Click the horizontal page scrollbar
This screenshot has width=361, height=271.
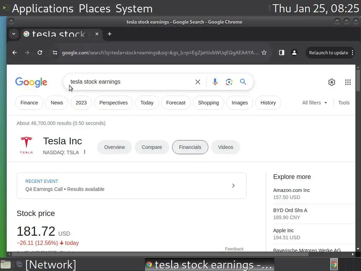[160, 254]
